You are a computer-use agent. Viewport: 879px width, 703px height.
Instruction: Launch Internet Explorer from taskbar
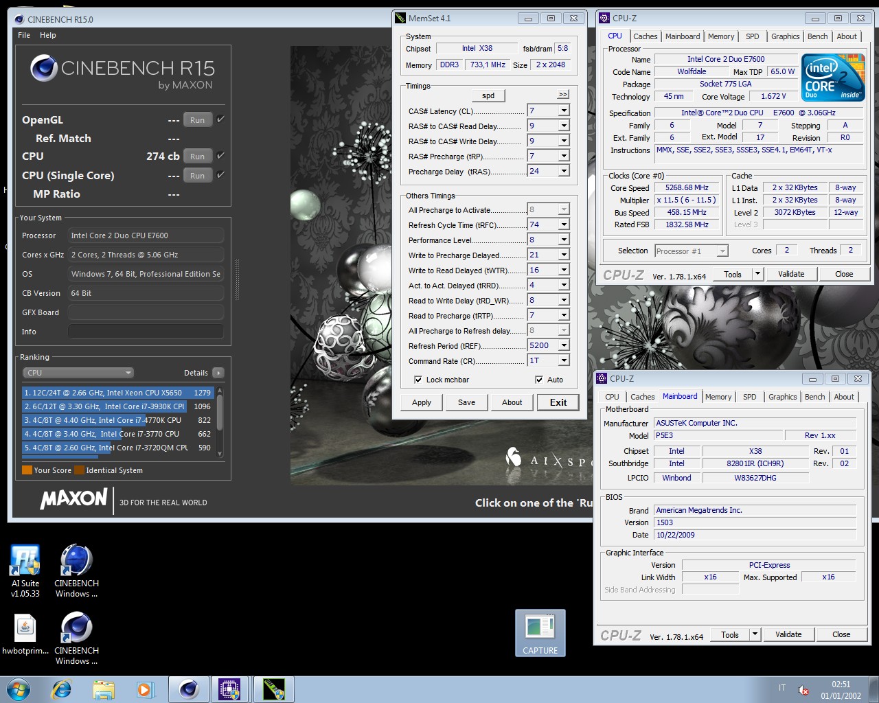click(x=62, y=689)
